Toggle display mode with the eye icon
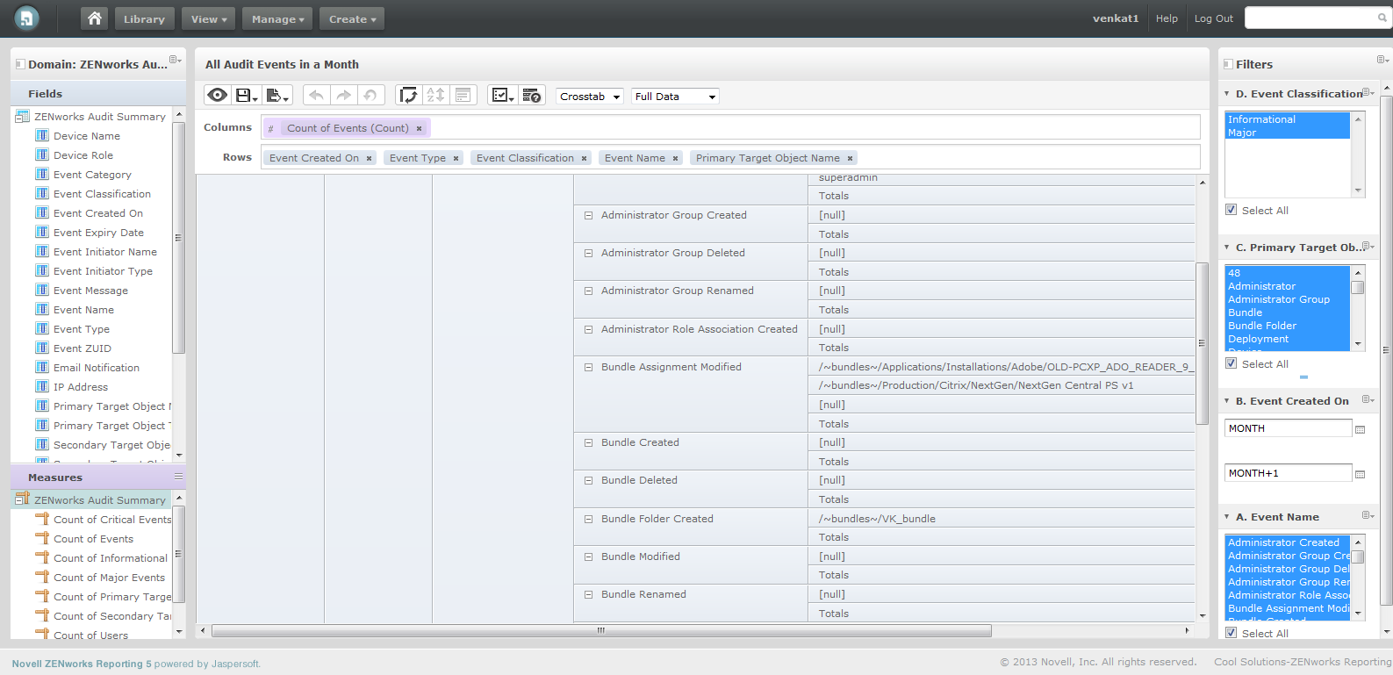1393x675 pixels. click(218, 96)
